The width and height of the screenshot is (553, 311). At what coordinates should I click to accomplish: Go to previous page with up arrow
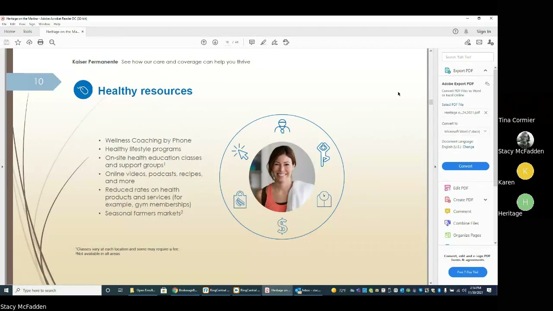(x=204, y=42)
